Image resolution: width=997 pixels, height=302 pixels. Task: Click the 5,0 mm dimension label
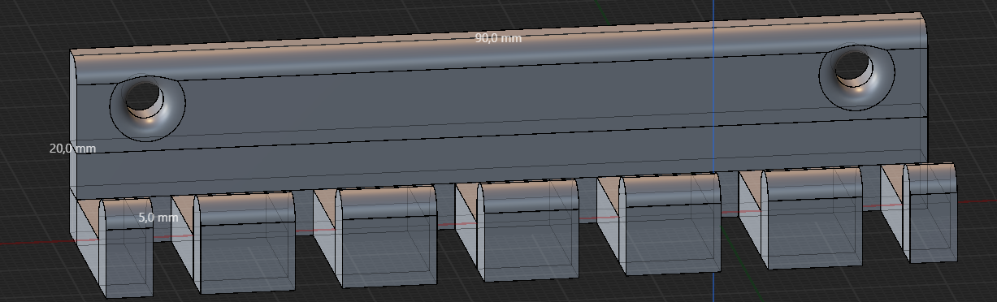click(x=158, y=218)
